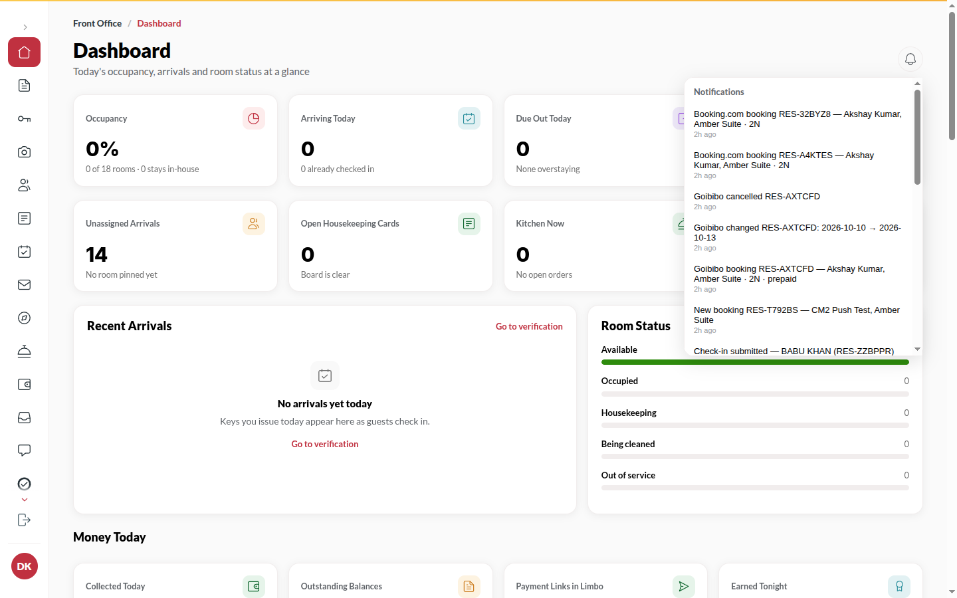Open the Booking.com RES-A4KTES notification

[799, 165]
